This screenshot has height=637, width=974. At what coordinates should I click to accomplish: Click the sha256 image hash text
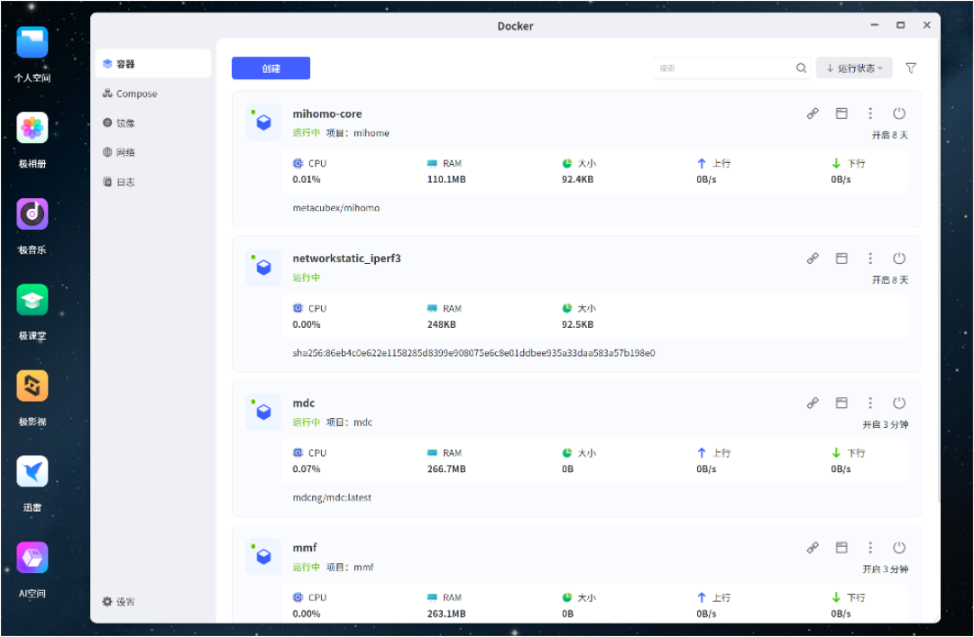pos(473,353)
